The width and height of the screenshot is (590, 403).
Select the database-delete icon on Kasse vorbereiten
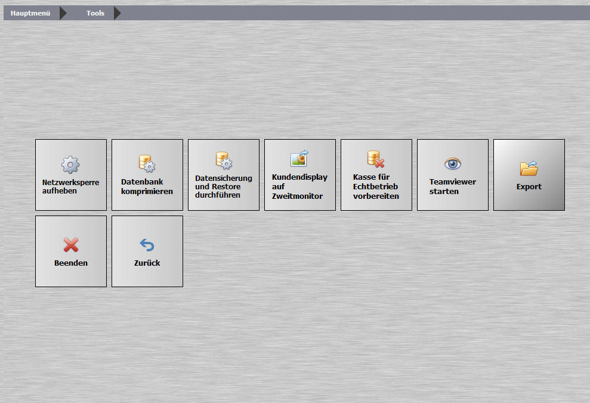point(376,159)
